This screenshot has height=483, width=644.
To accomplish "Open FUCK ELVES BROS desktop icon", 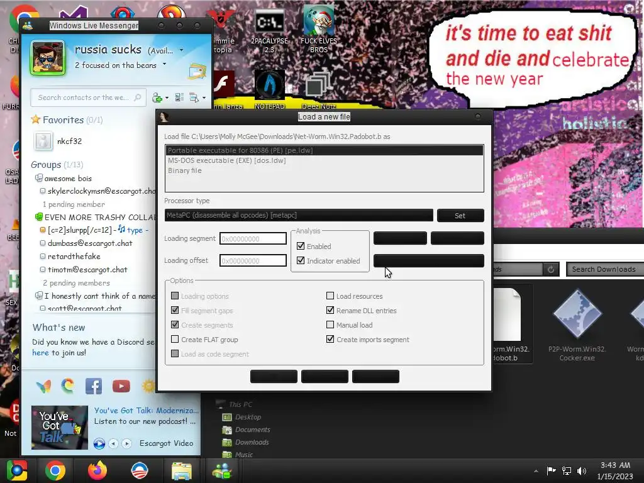I will [319, 29].
